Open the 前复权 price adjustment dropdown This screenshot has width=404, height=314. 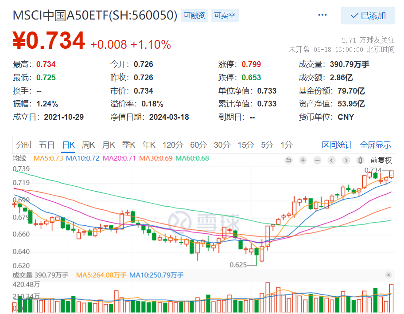[381, 160]
